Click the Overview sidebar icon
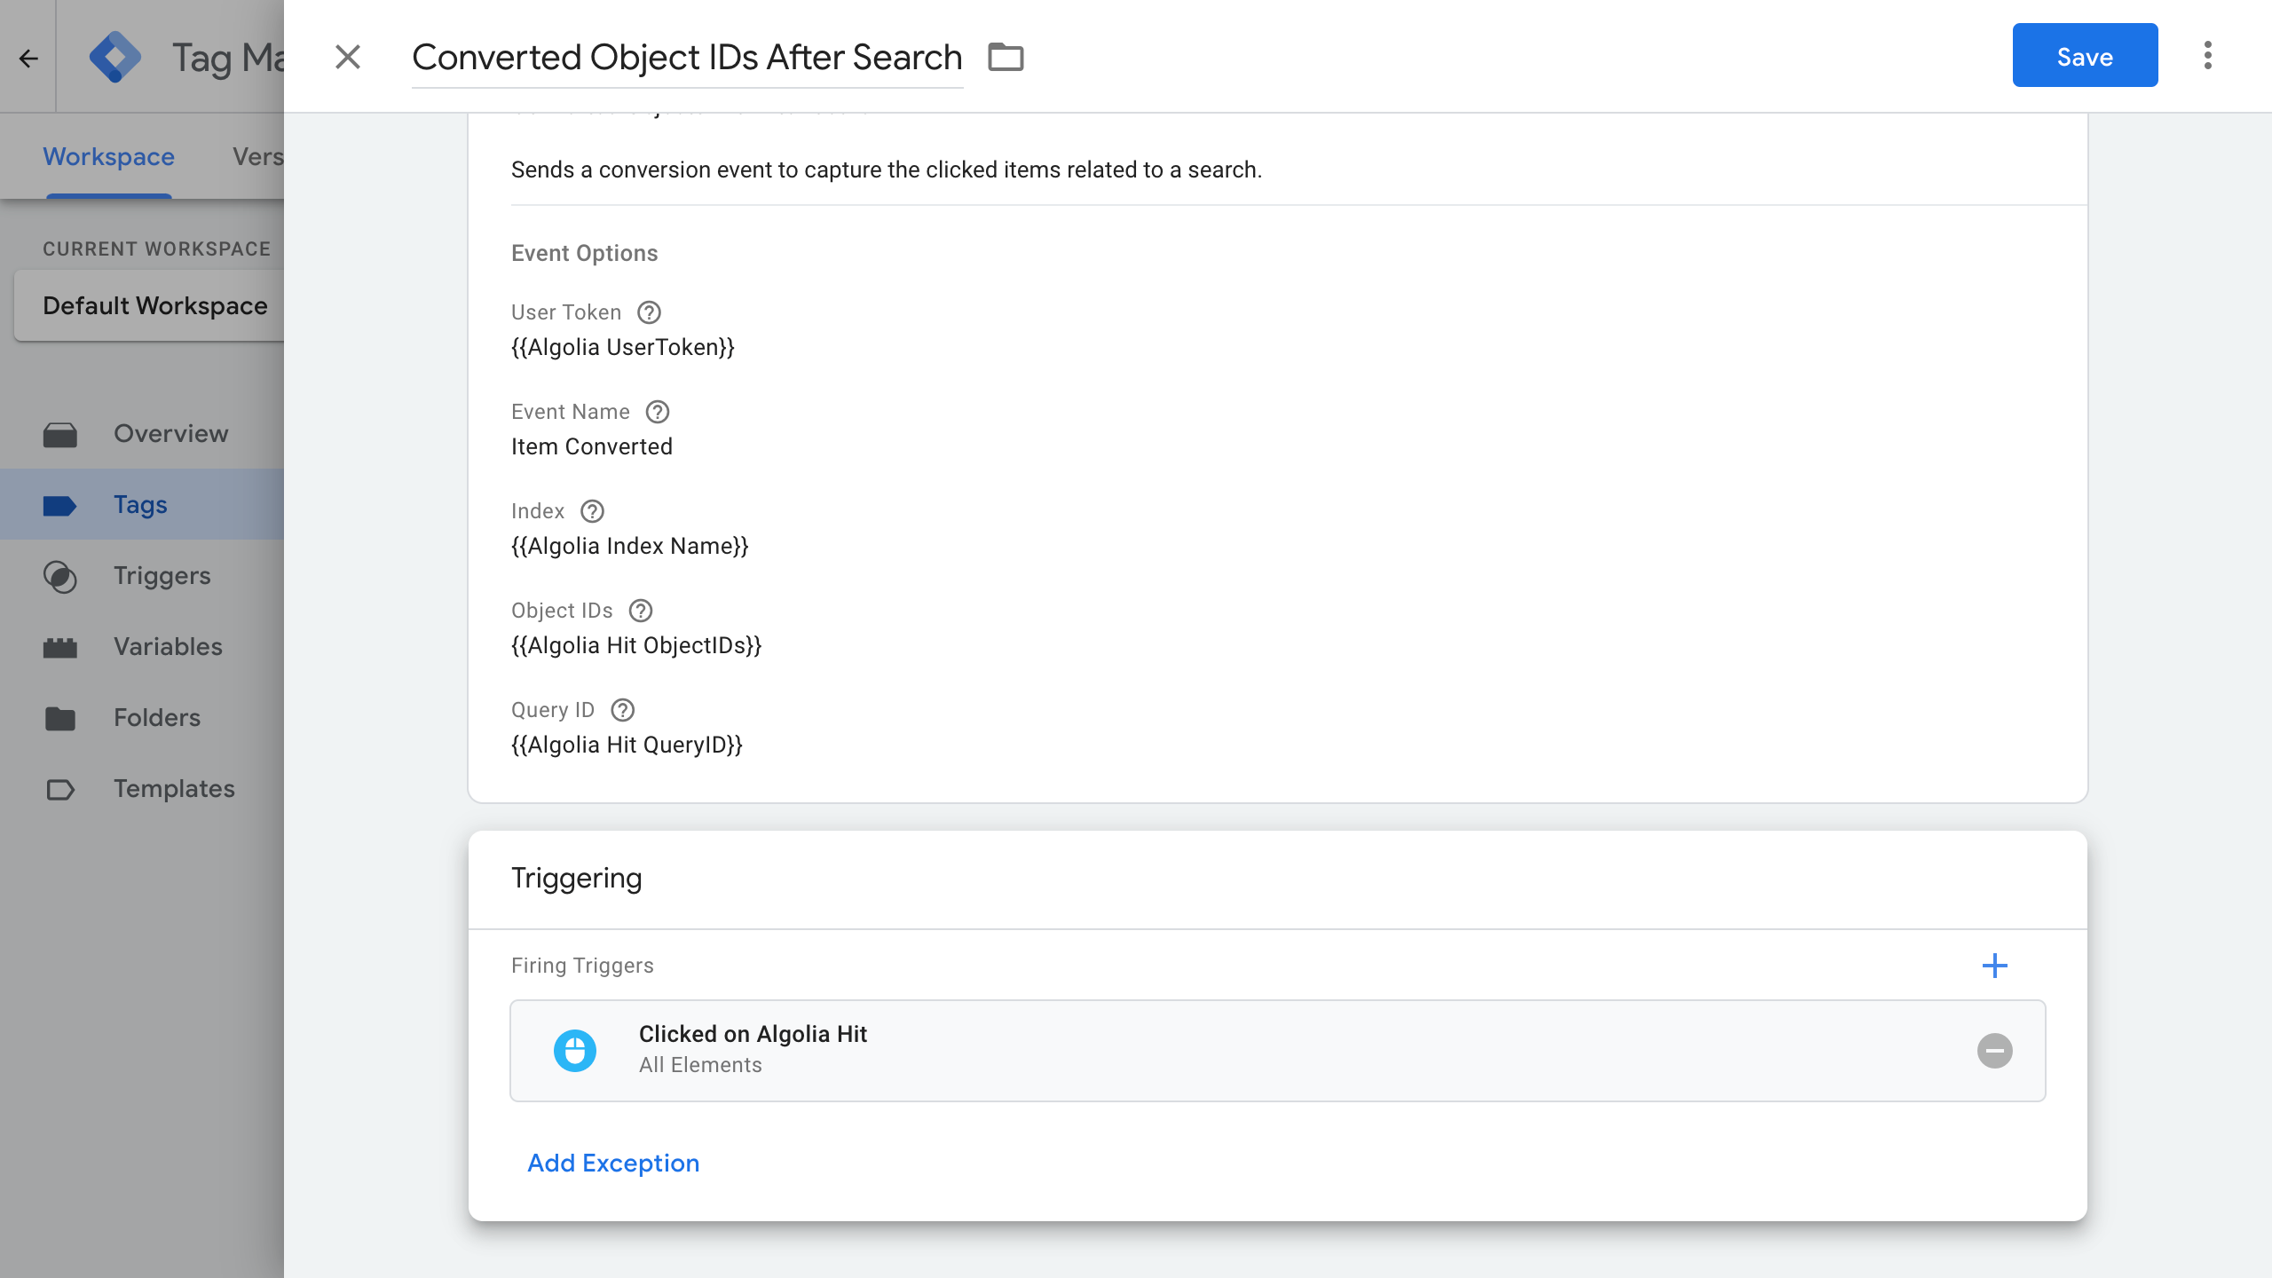This screenshot has height=1278, width=2272. click(x=60, y=434)
